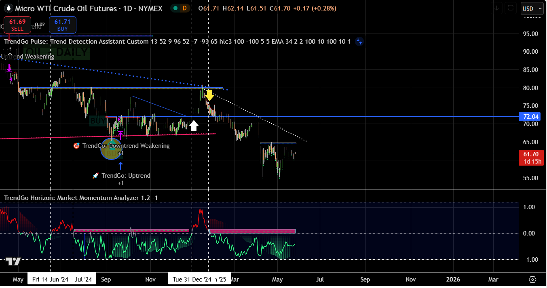Viewport: 547px width, 288px height.
Task: Click the white up arrow signal marker
Action: point(194,126)
